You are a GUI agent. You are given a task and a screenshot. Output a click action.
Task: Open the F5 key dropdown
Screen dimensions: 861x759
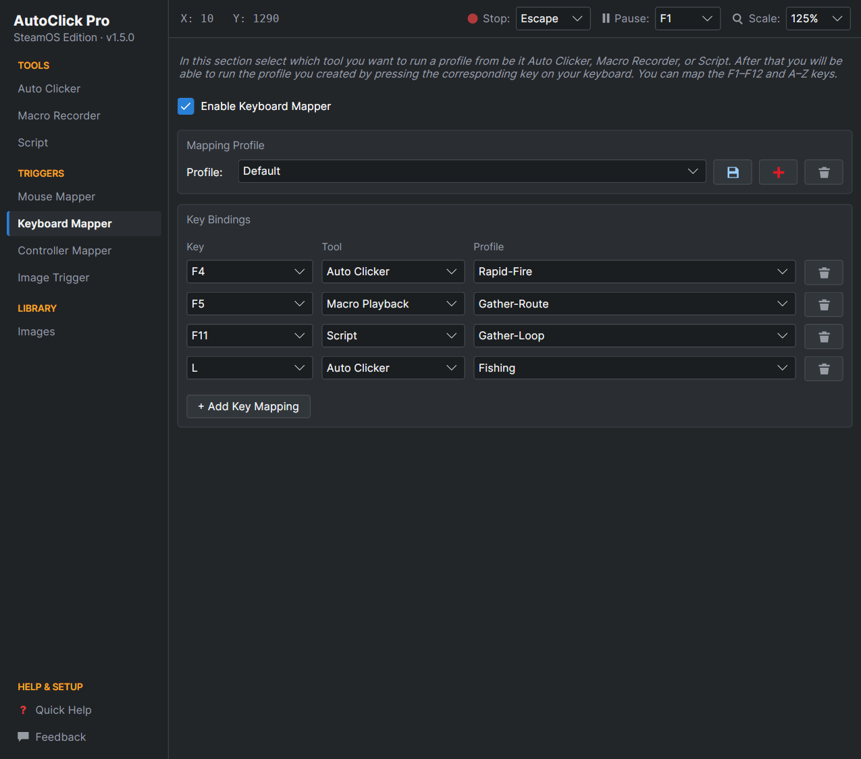click(249, 304)
